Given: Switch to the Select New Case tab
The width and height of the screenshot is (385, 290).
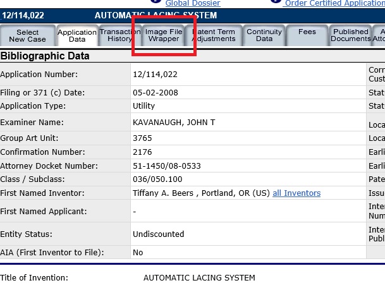Looking at the screenshot, I should tap(28, 35).
